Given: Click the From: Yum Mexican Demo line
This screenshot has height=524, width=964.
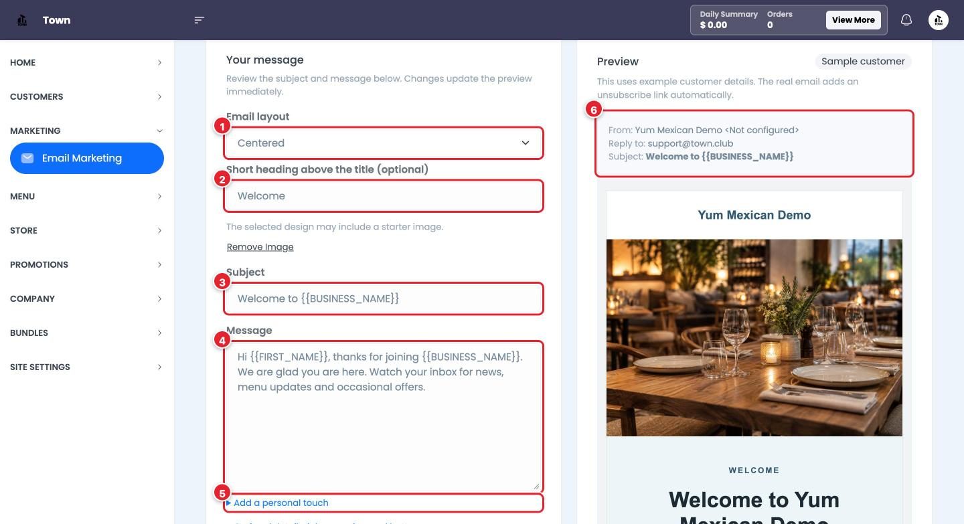Looking at the screenshot, I should tap(704, 130).
